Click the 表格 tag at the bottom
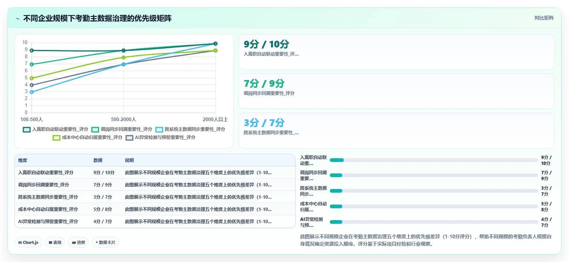 coord(55,242)
